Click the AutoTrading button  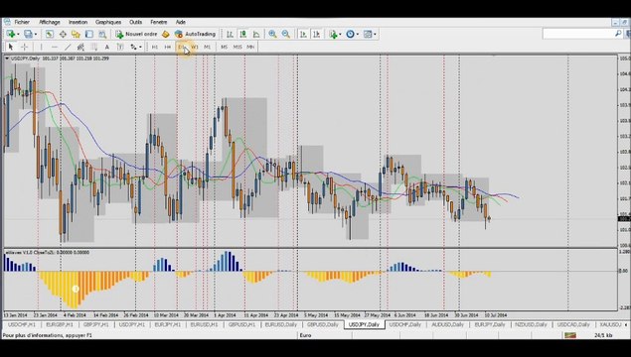(195, 34)
